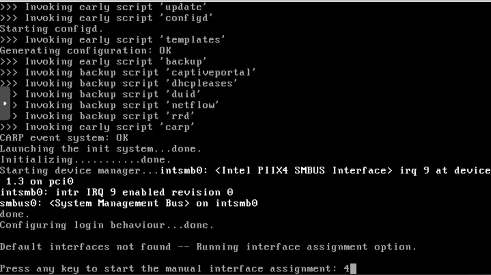Click the 'Starting configd.' line

52,28
